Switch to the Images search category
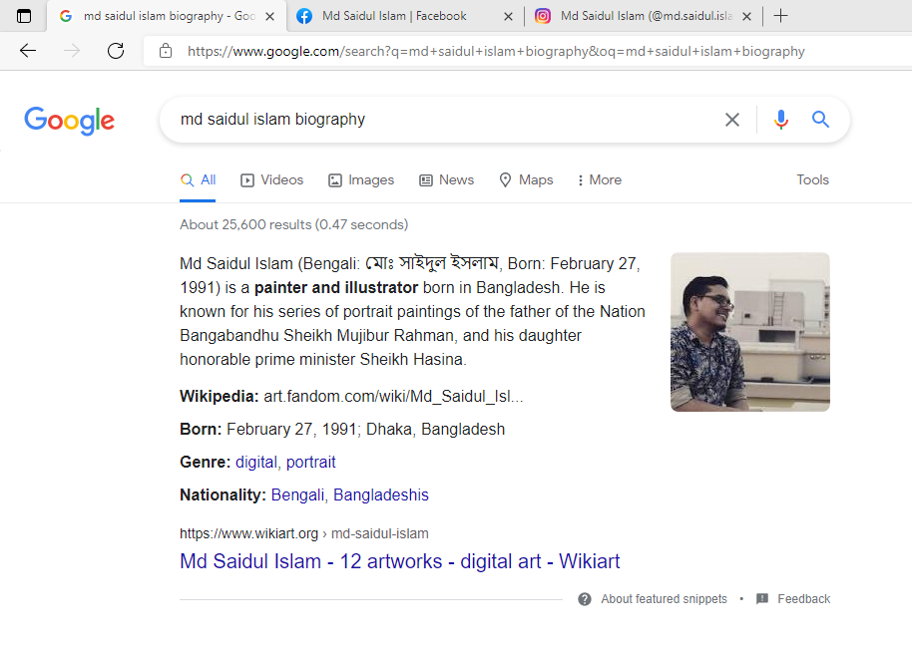Screen dimensions: 912x654 360,179
